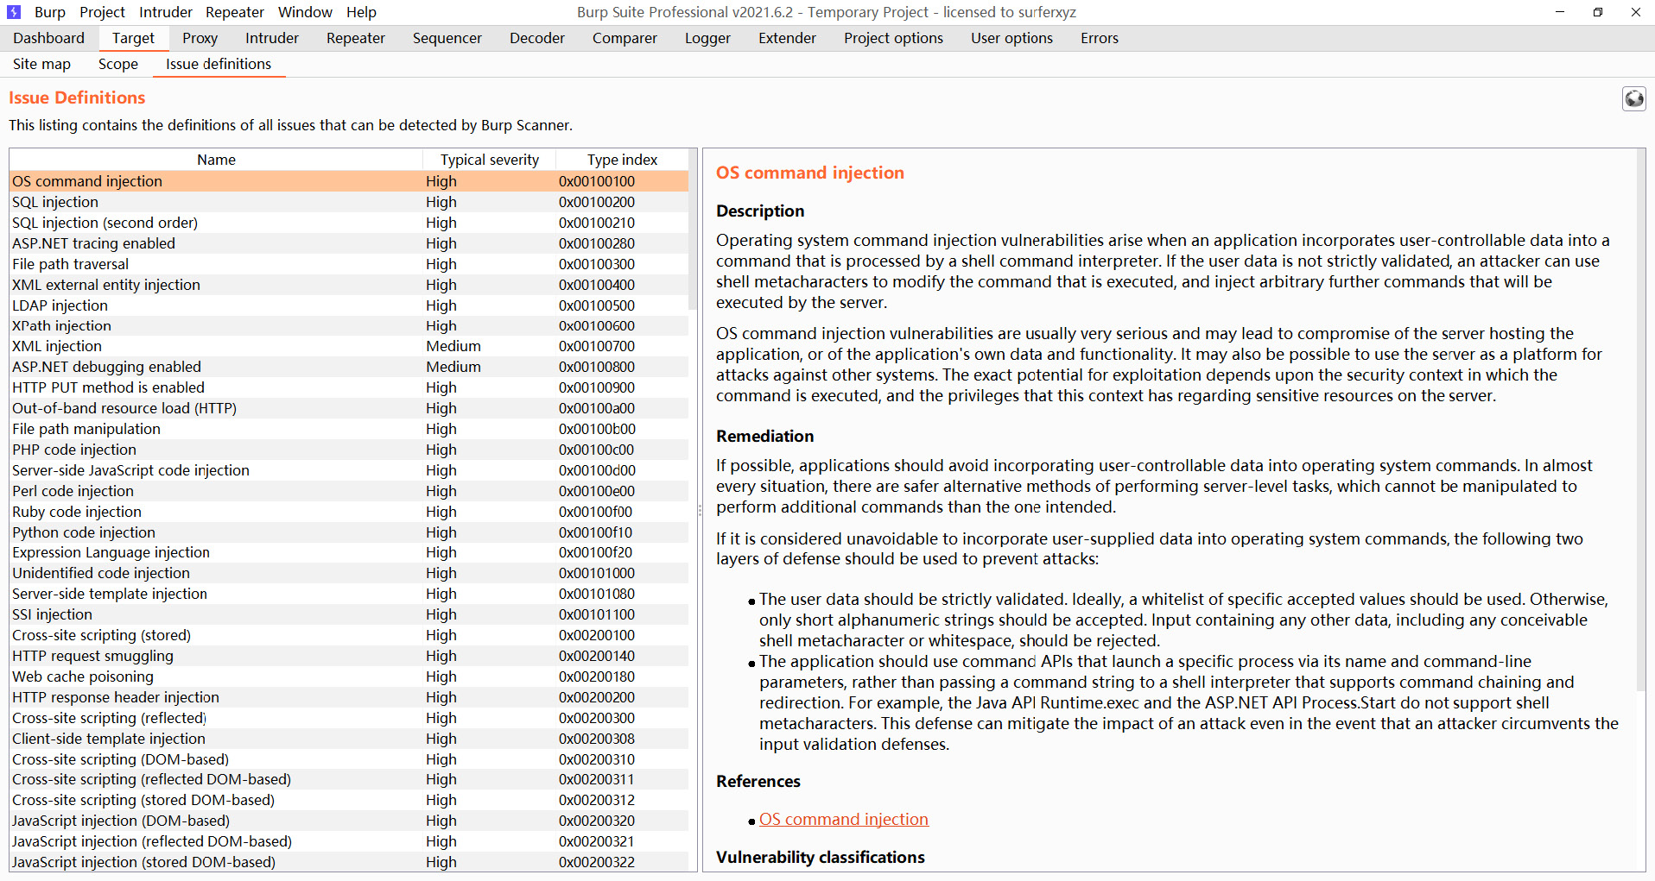Viewport: 1655px width, 881px height.
Task: Switch to the Extender tab
Action: [x=787, y=38]
